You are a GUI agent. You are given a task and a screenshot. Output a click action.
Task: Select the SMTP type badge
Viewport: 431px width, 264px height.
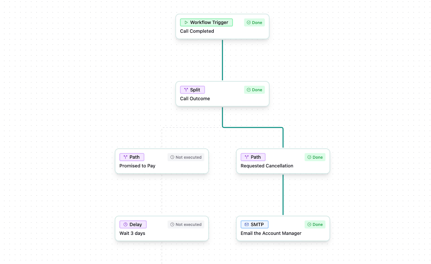click(255, 225)
